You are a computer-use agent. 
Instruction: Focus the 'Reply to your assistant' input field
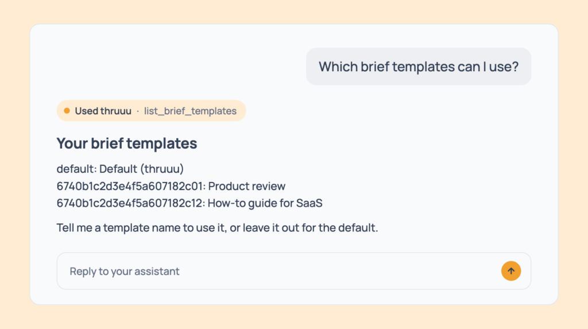[293, 271]
